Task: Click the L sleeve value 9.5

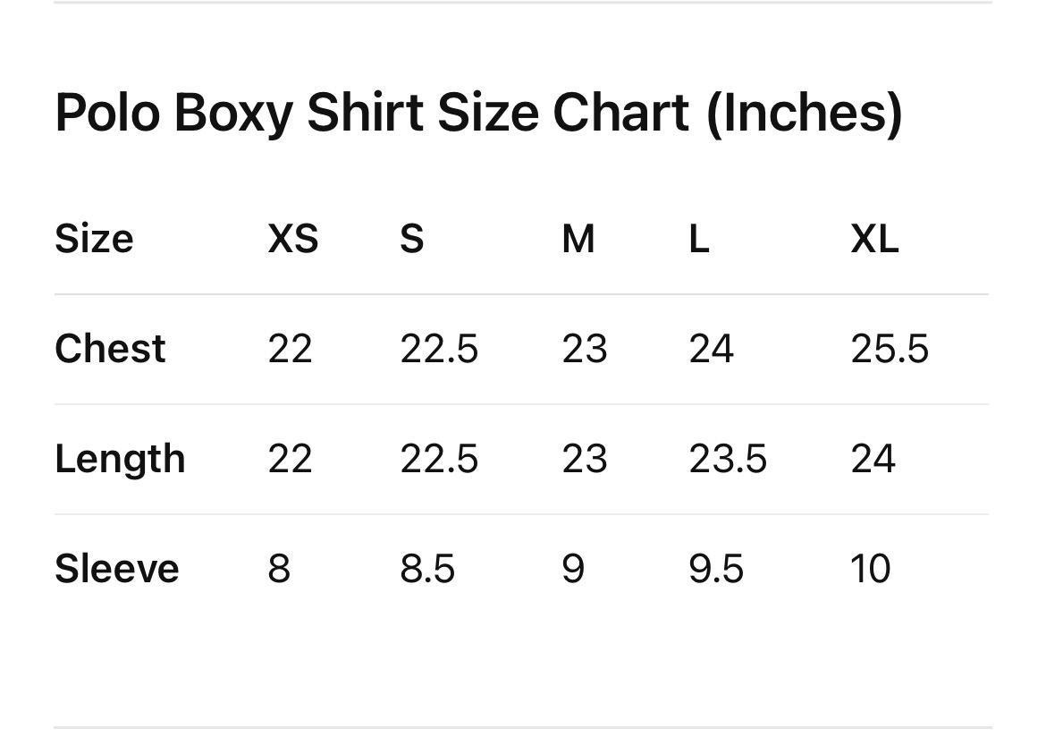Action: [x=716, y=569]
